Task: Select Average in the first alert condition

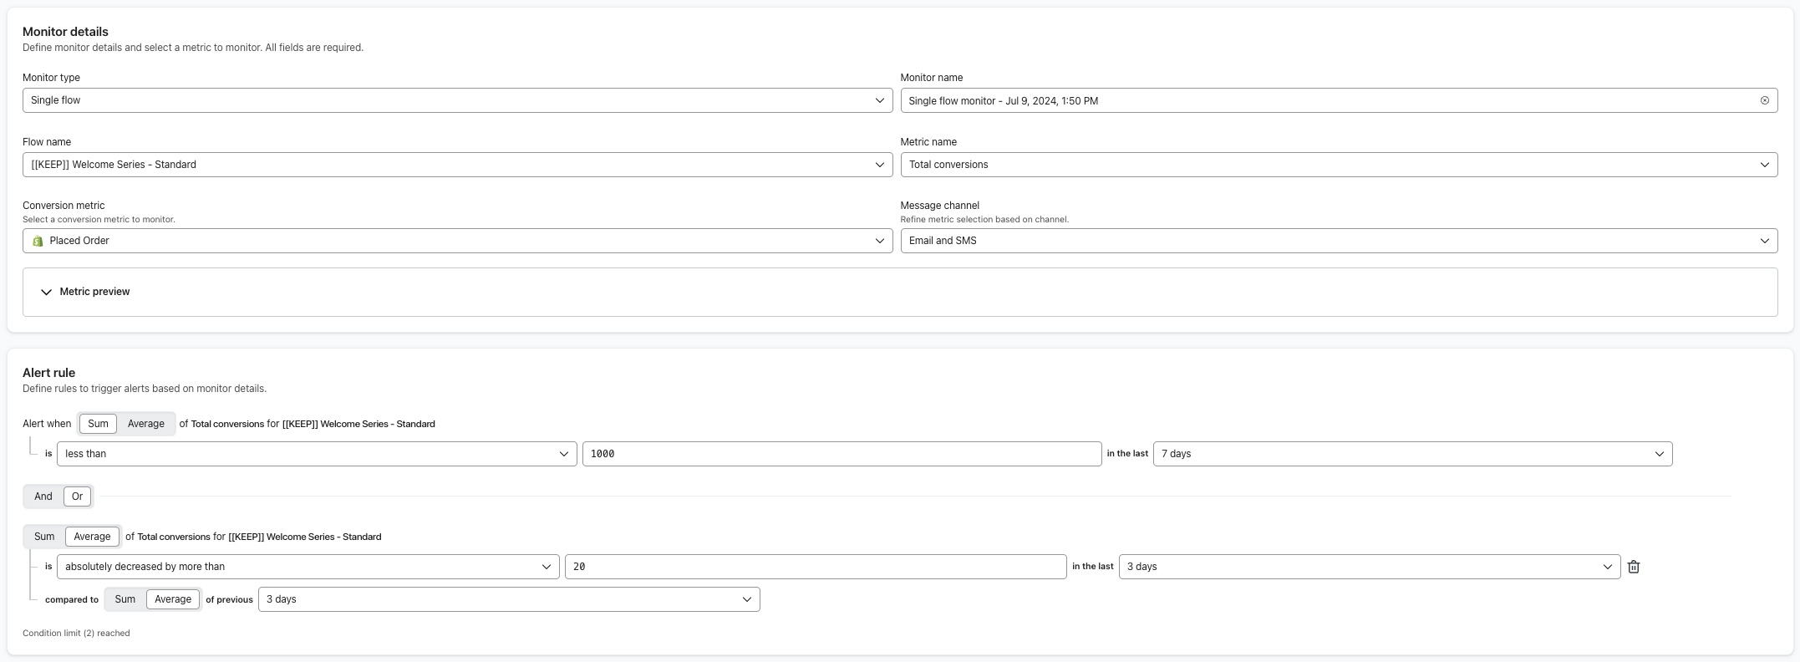Action: (x=145, y=424)
